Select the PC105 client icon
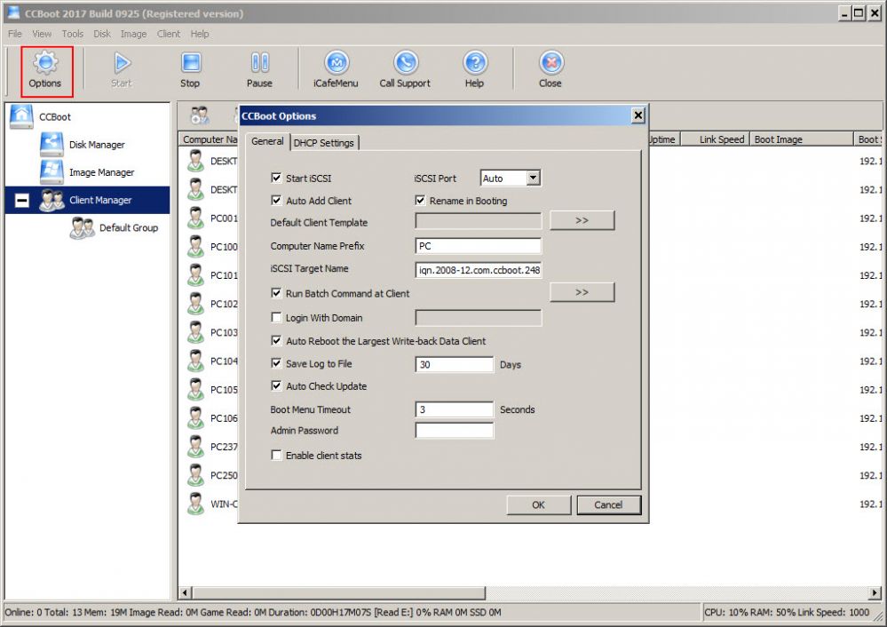 pos(195,389)
